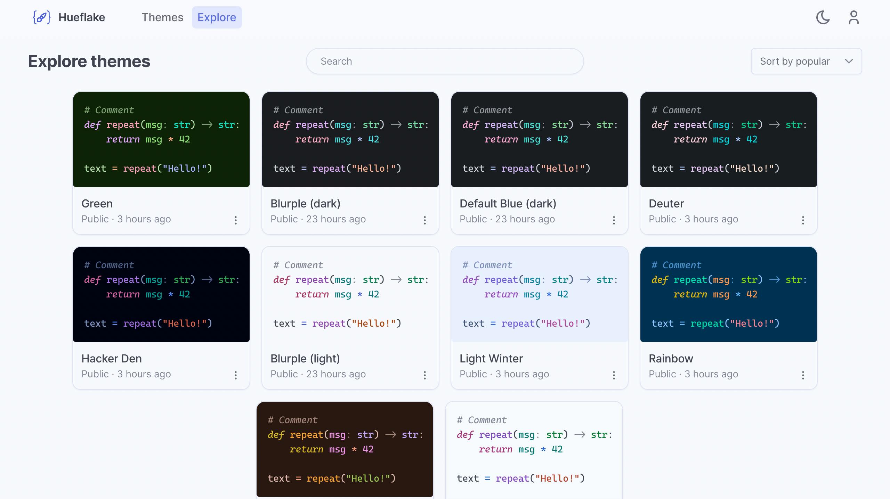Click the Blurple (dark) title
Viewport: 890px width, 499px height.
coord(306,204)
